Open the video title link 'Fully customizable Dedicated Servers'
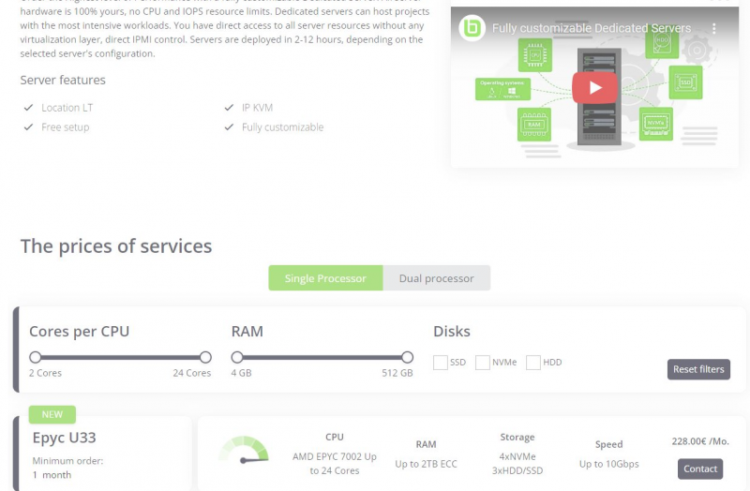Screen dimensions: 750x491 592,28
